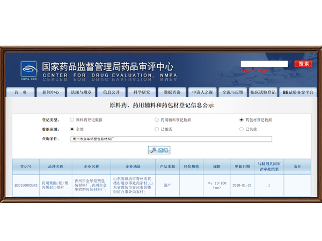Select 药包材登记数据 radio button
Image resolution: width=322 pixels, height=241 pixels.
[241, 119]
